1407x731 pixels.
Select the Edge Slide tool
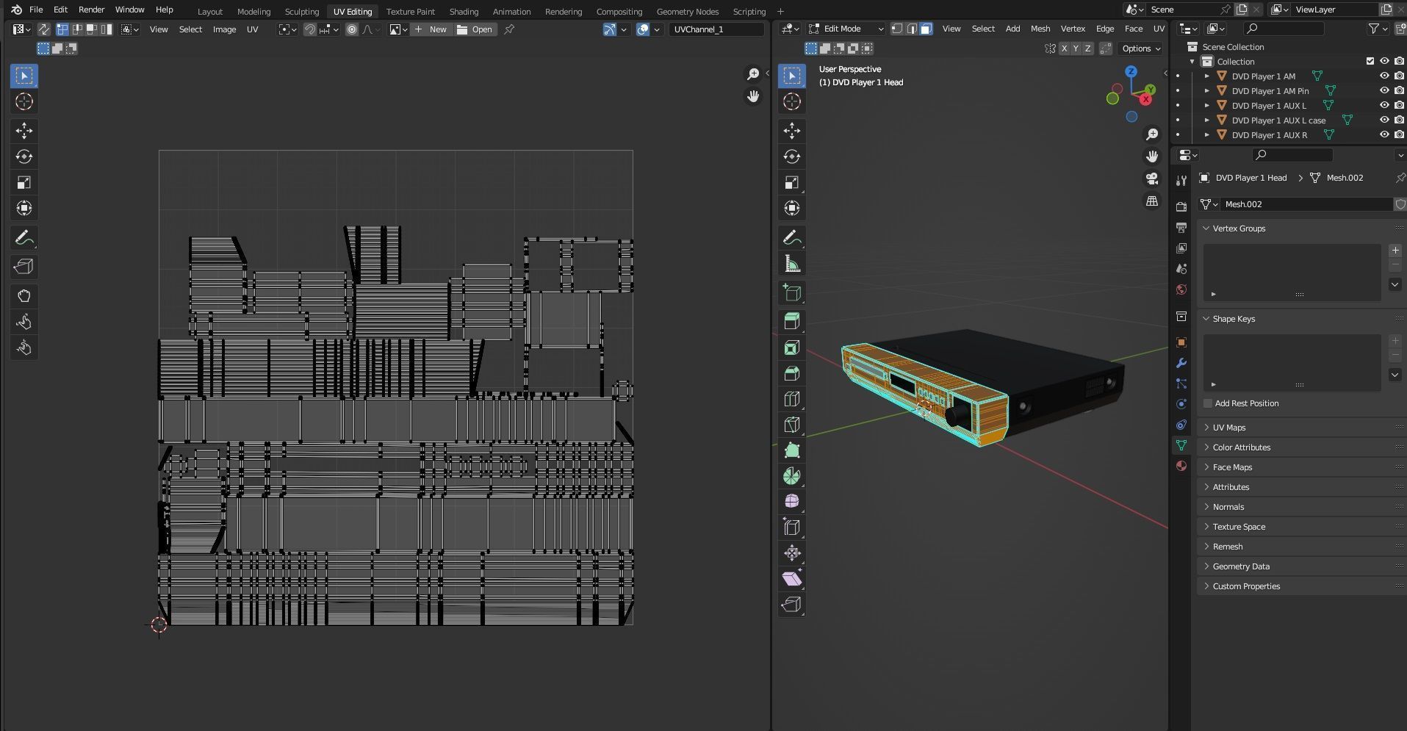792,527
